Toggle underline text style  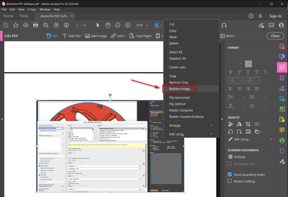point(248,72)
